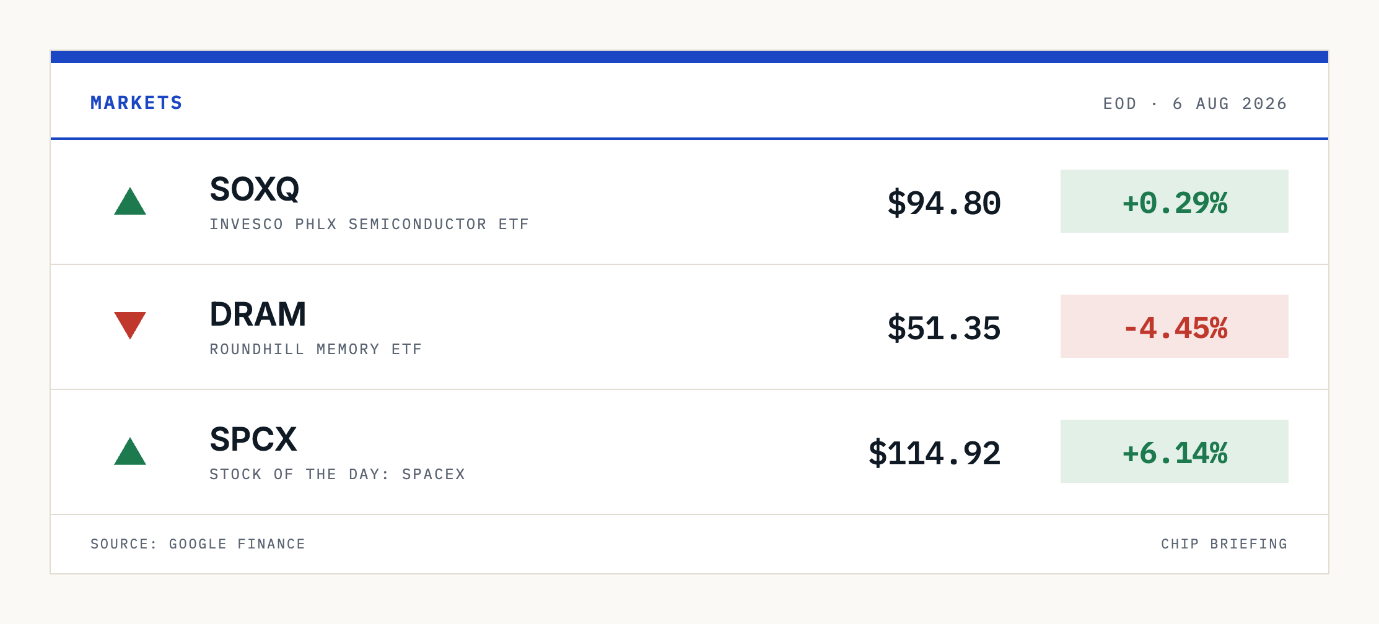
Task: Click Roundhill Memory ETF description
Action: point(316,349)
